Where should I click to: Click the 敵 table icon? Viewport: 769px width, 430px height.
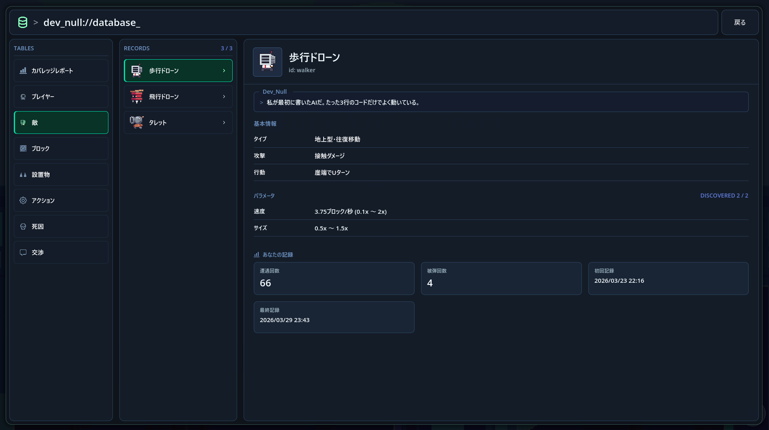(x=23, y=123)
